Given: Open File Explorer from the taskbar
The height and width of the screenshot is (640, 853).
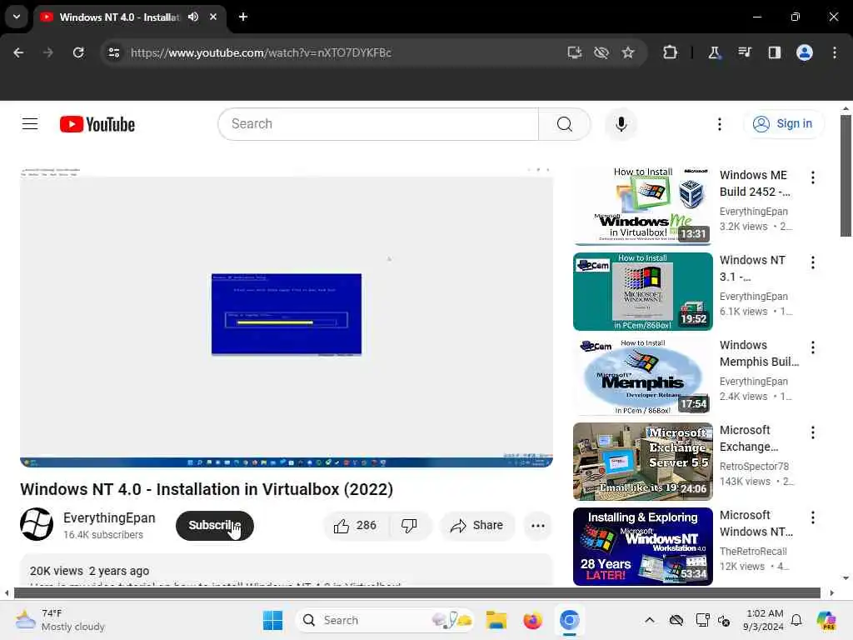Looking at the screenshot, I should (x=496, y=620).
